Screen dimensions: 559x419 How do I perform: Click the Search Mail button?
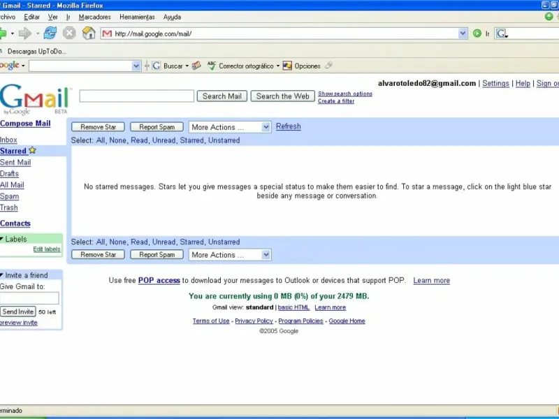pyautogui.click(x=222, y=96)
